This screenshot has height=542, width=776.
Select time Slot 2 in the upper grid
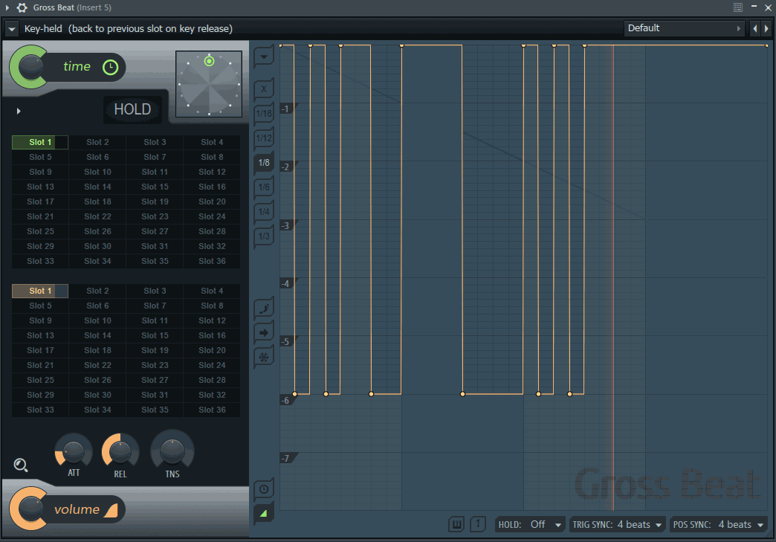[x=97, y=142]
